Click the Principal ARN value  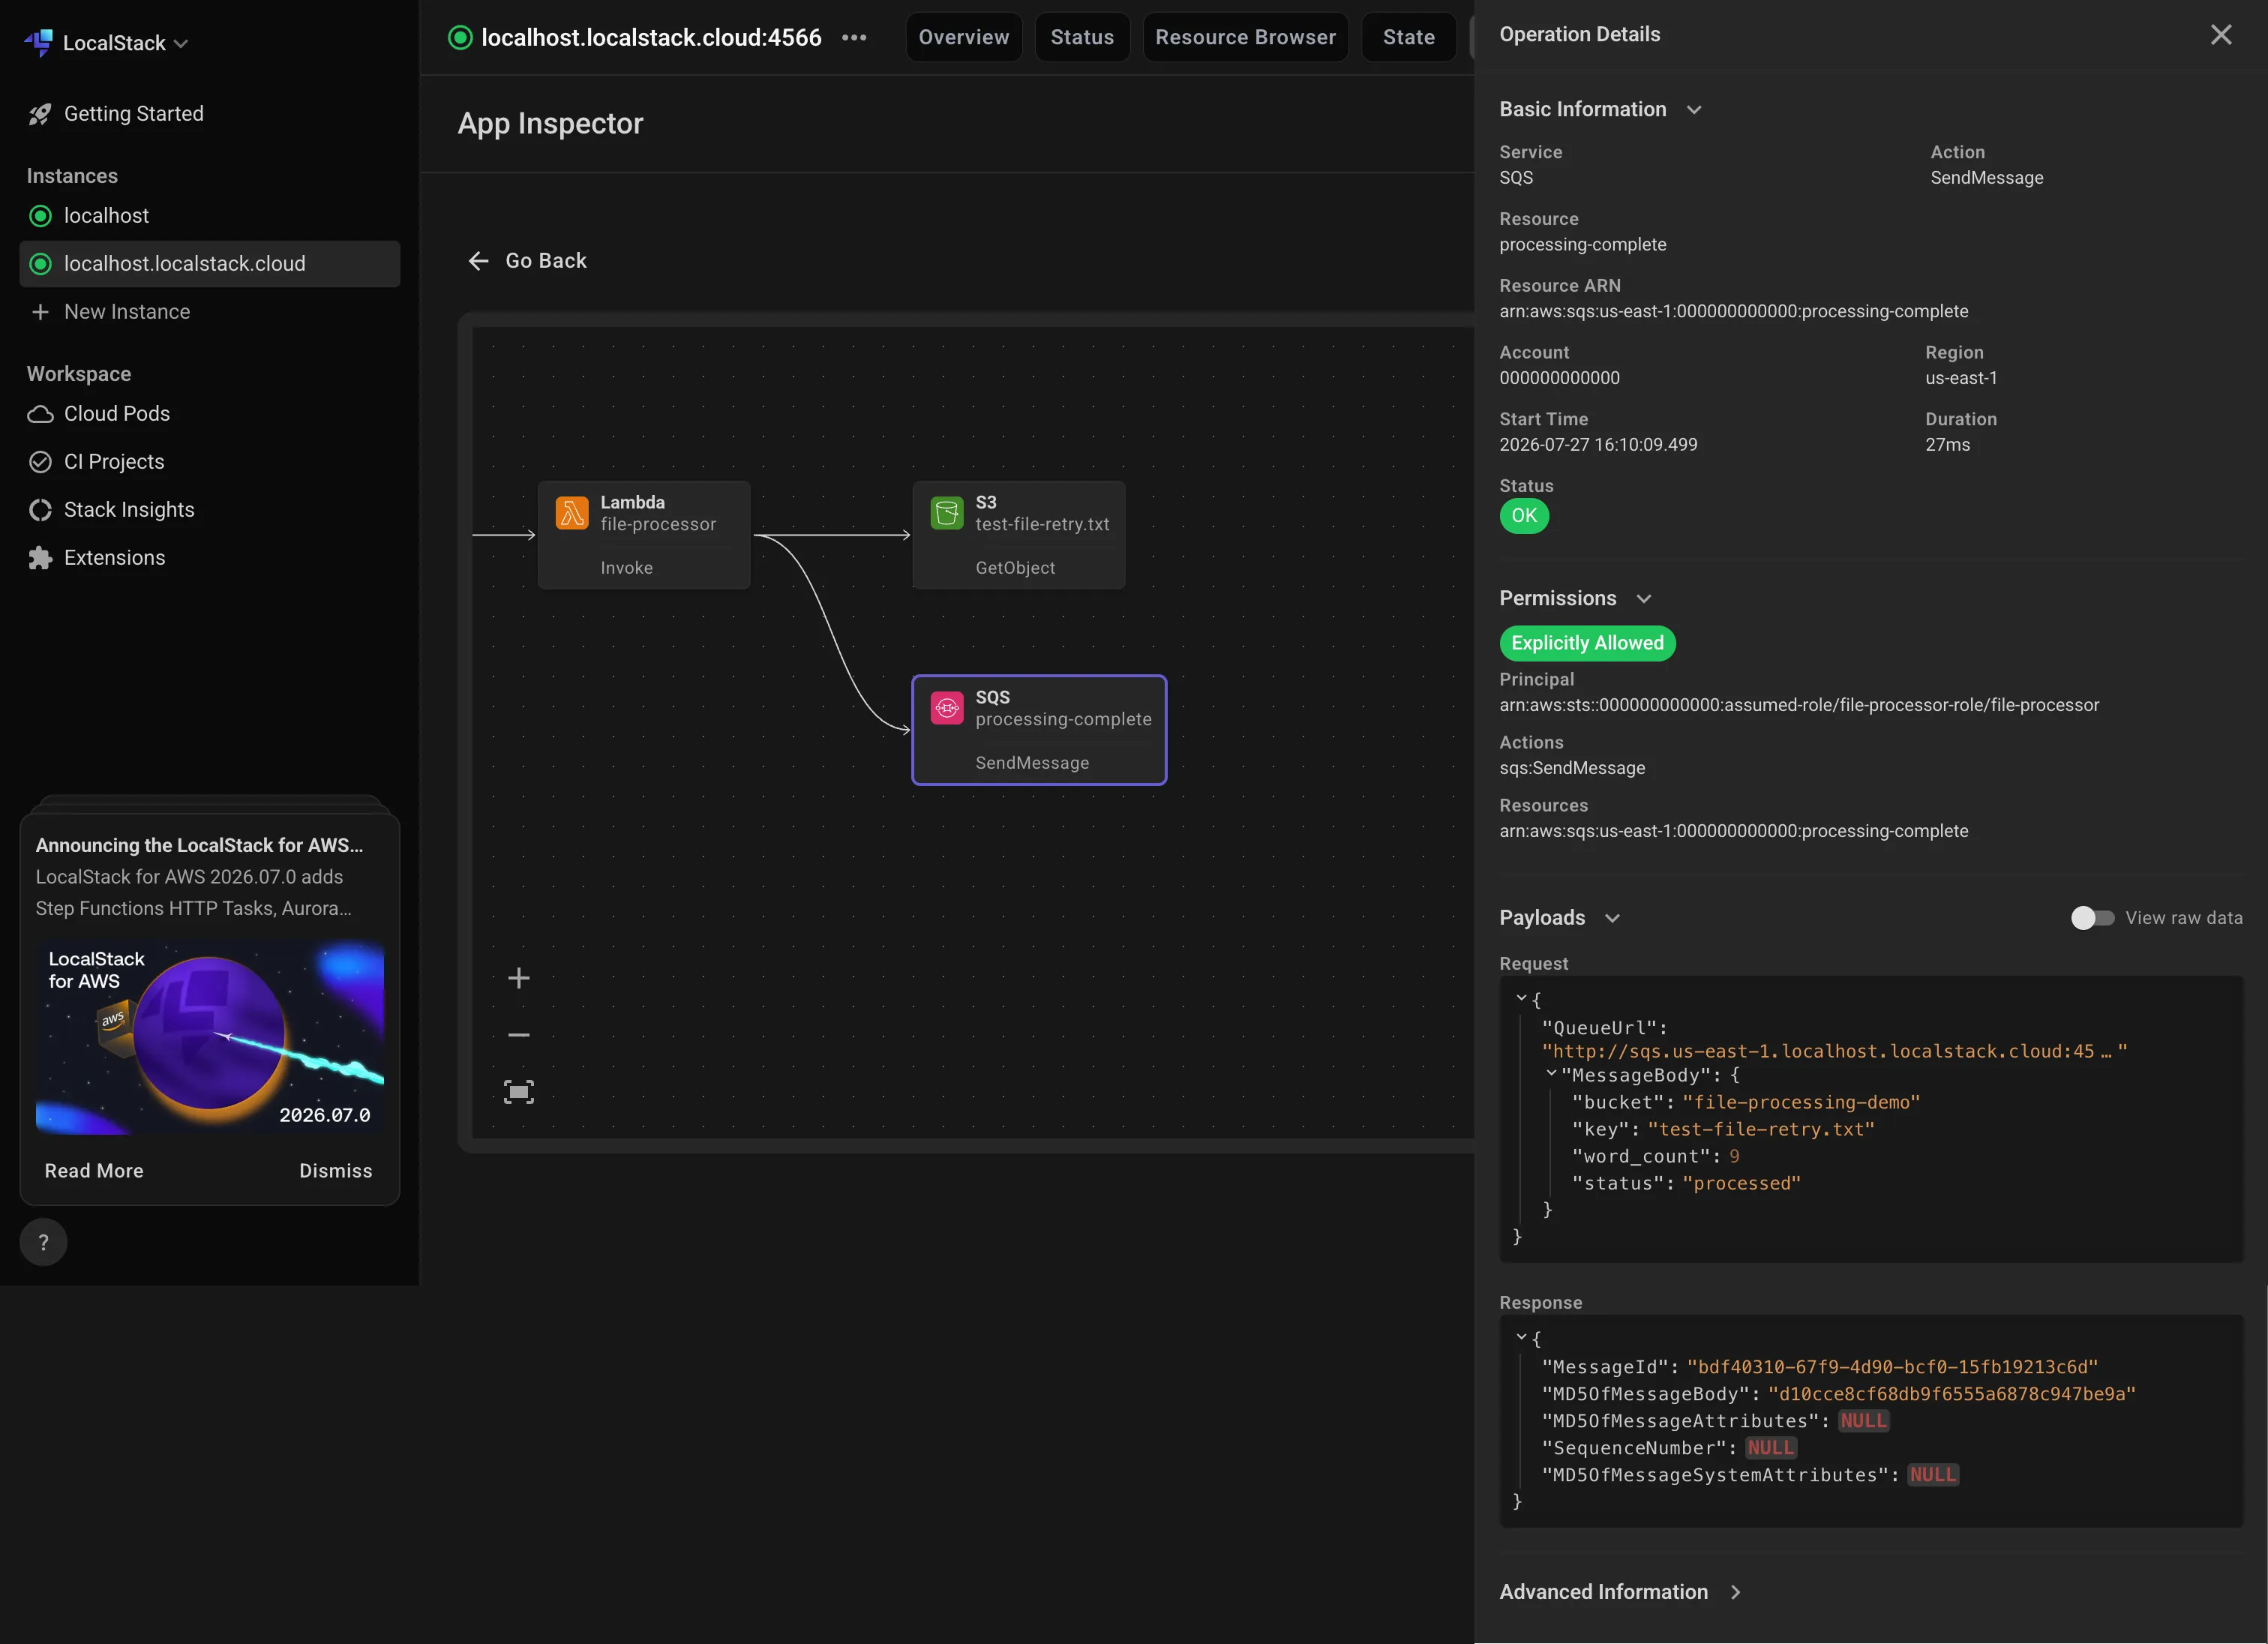pos(1799,705)
